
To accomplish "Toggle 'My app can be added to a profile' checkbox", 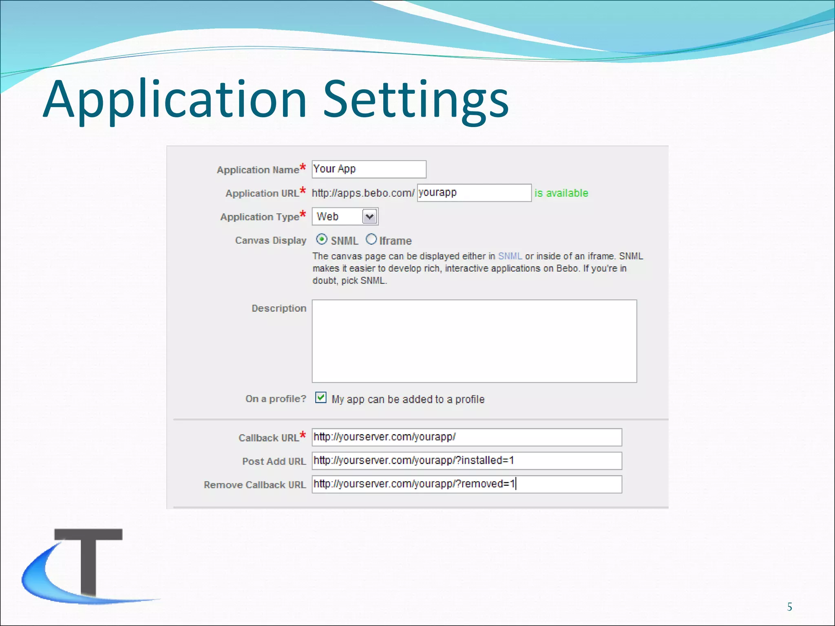I will coord(321,397).
